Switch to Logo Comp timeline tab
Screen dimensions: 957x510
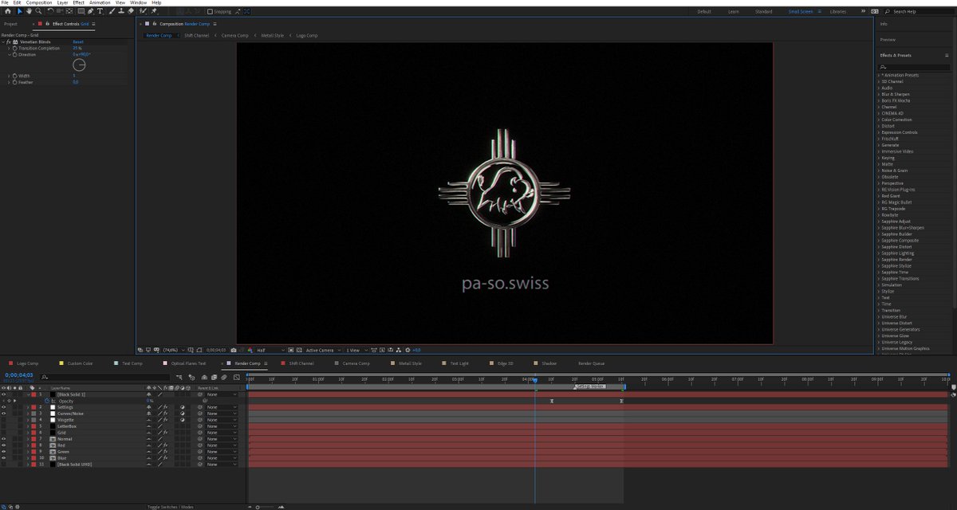click(x=28, y=363)
